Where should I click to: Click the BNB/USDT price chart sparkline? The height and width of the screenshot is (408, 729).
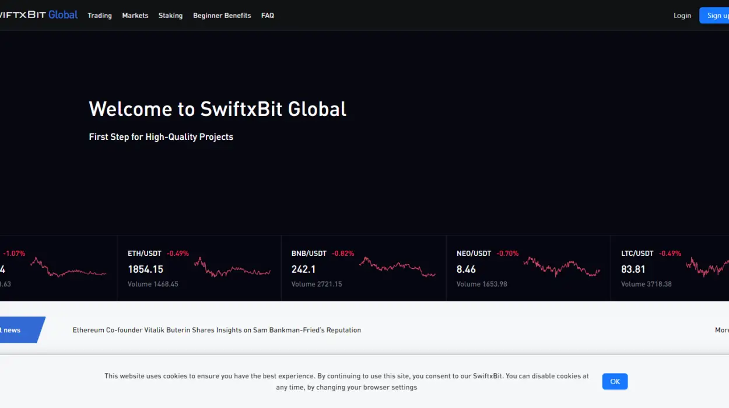[397, 266]
